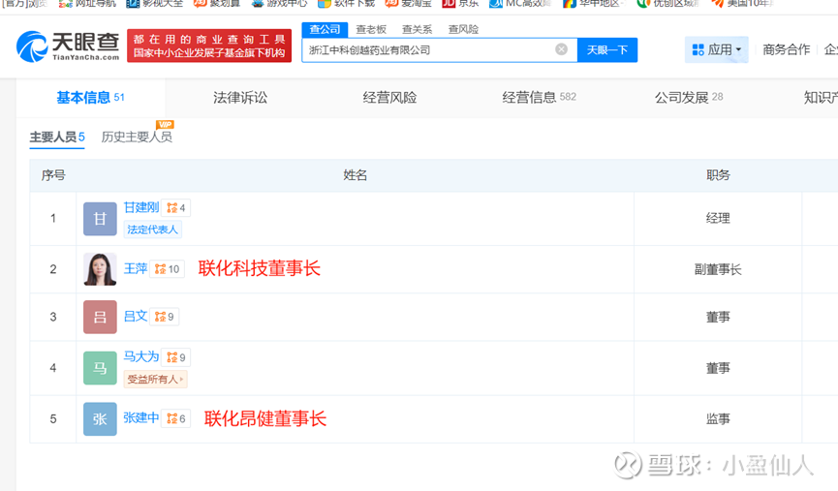The width and height of the screenshot is (838, 491).
Task: Click the 天眼一下 search button
Action: [x=607, y=49]
